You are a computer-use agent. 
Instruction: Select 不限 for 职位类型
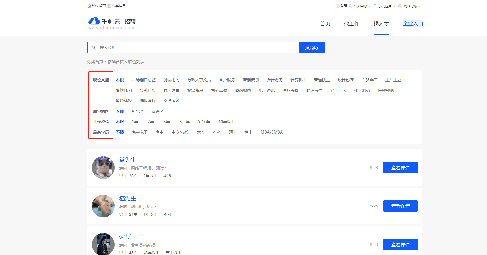coord(120,80)
